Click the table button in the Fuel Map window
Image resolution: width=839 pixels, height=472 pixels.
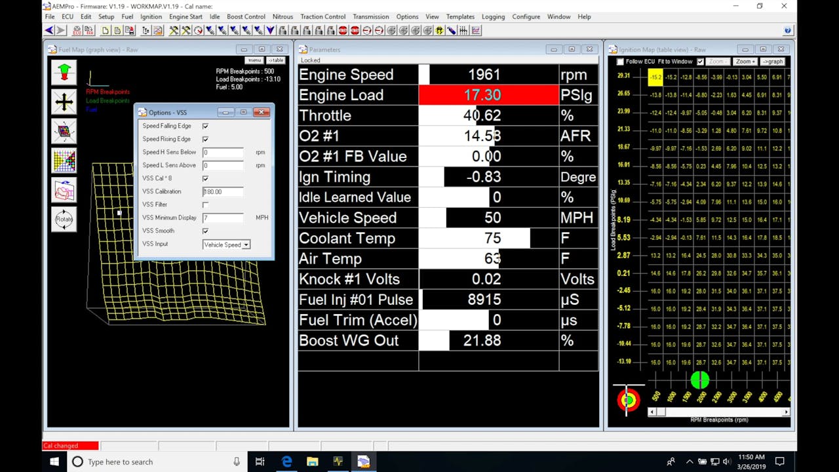(x=276, y=60)
